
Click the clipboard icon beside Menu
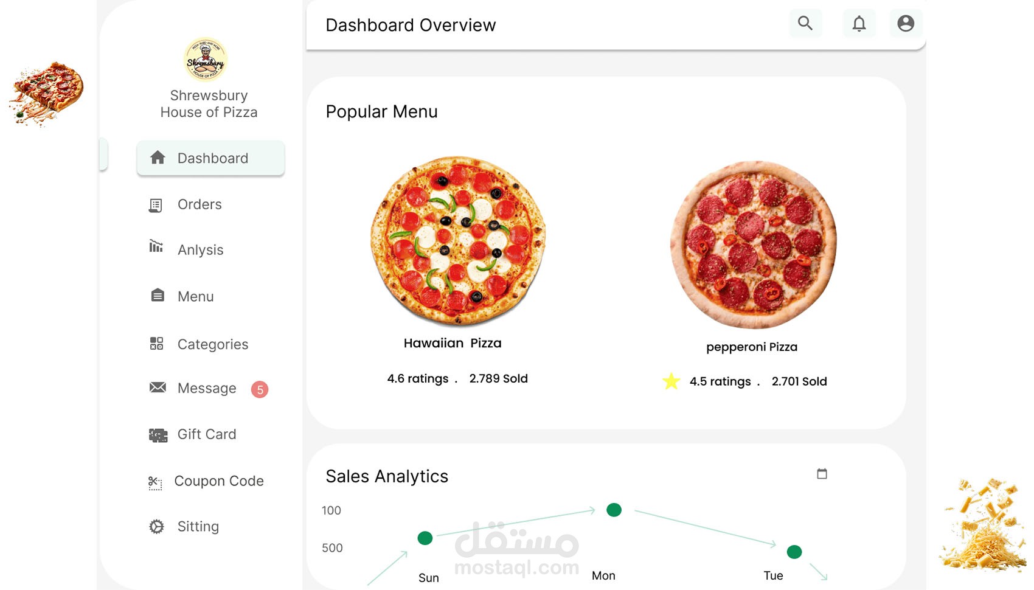[x=158, y=295]
